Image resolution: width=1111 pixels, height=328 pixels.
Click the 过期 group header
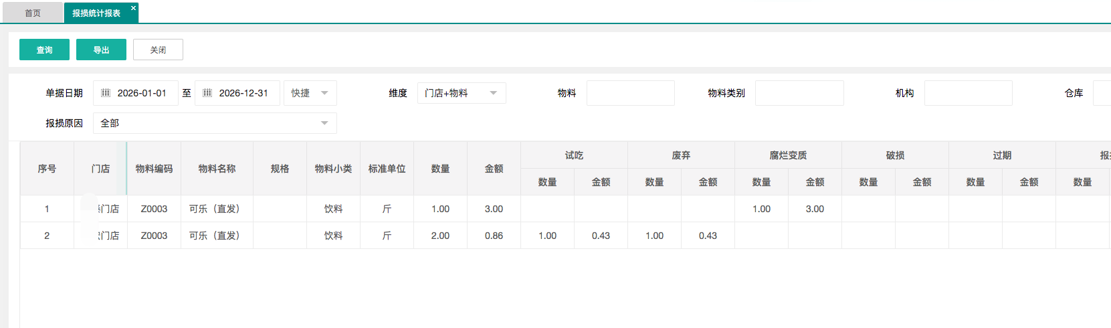1003,155
